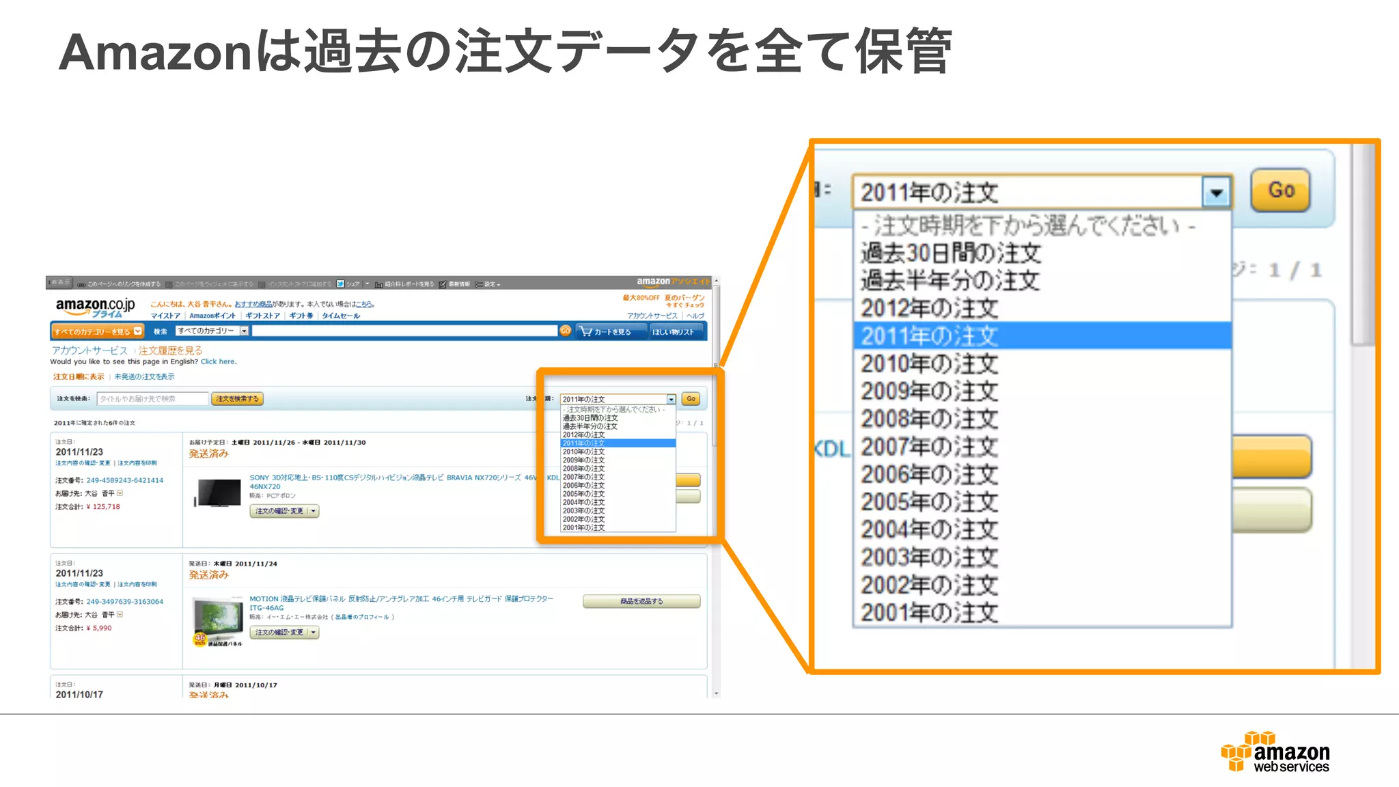The image size is (1399, 787).
Task: Click the Twitter share icon in gray toolbar
Action: 340,284
